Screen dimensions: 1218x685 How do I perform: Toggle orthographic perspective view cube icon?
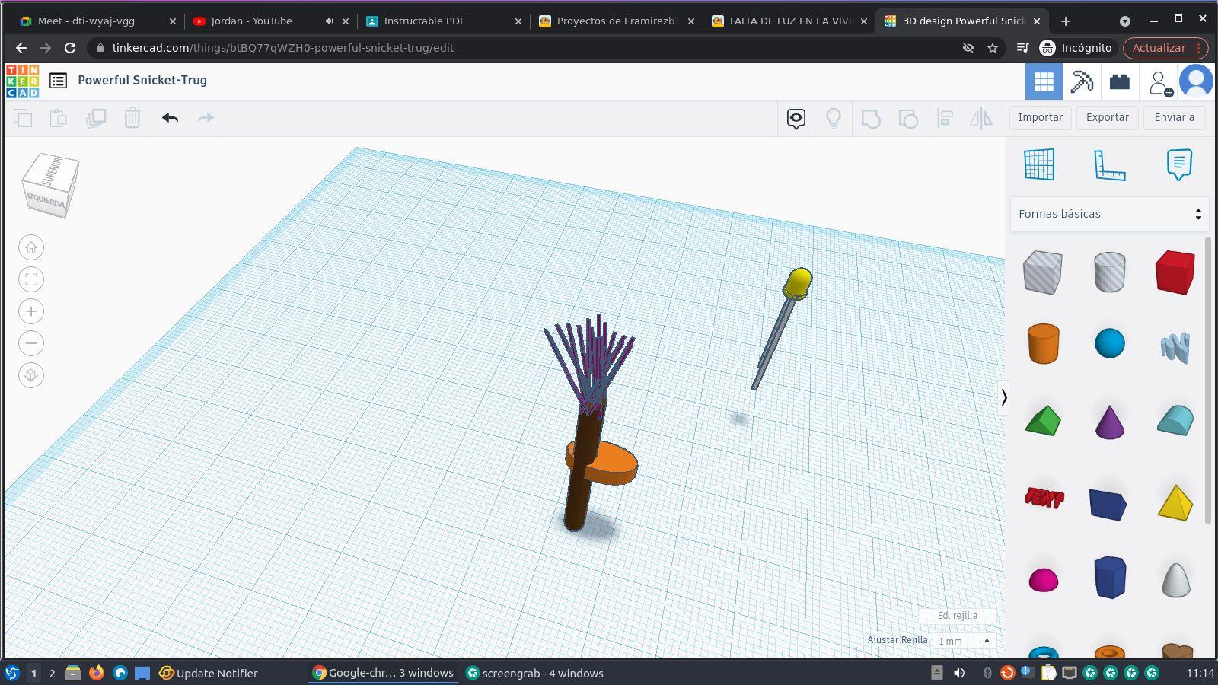[x=31, y=375]
